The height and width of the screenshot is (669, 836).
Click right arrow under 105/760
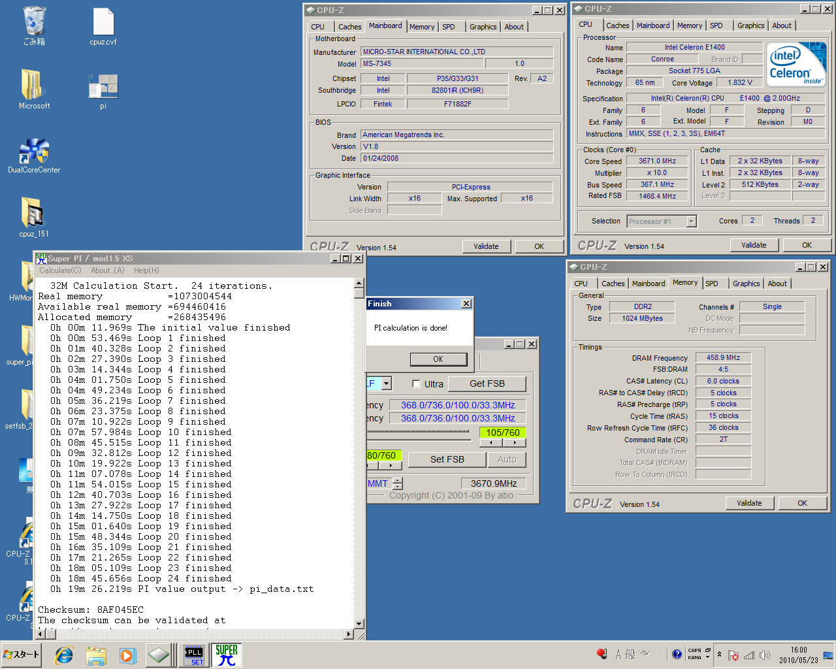click(x=515, y=443)
